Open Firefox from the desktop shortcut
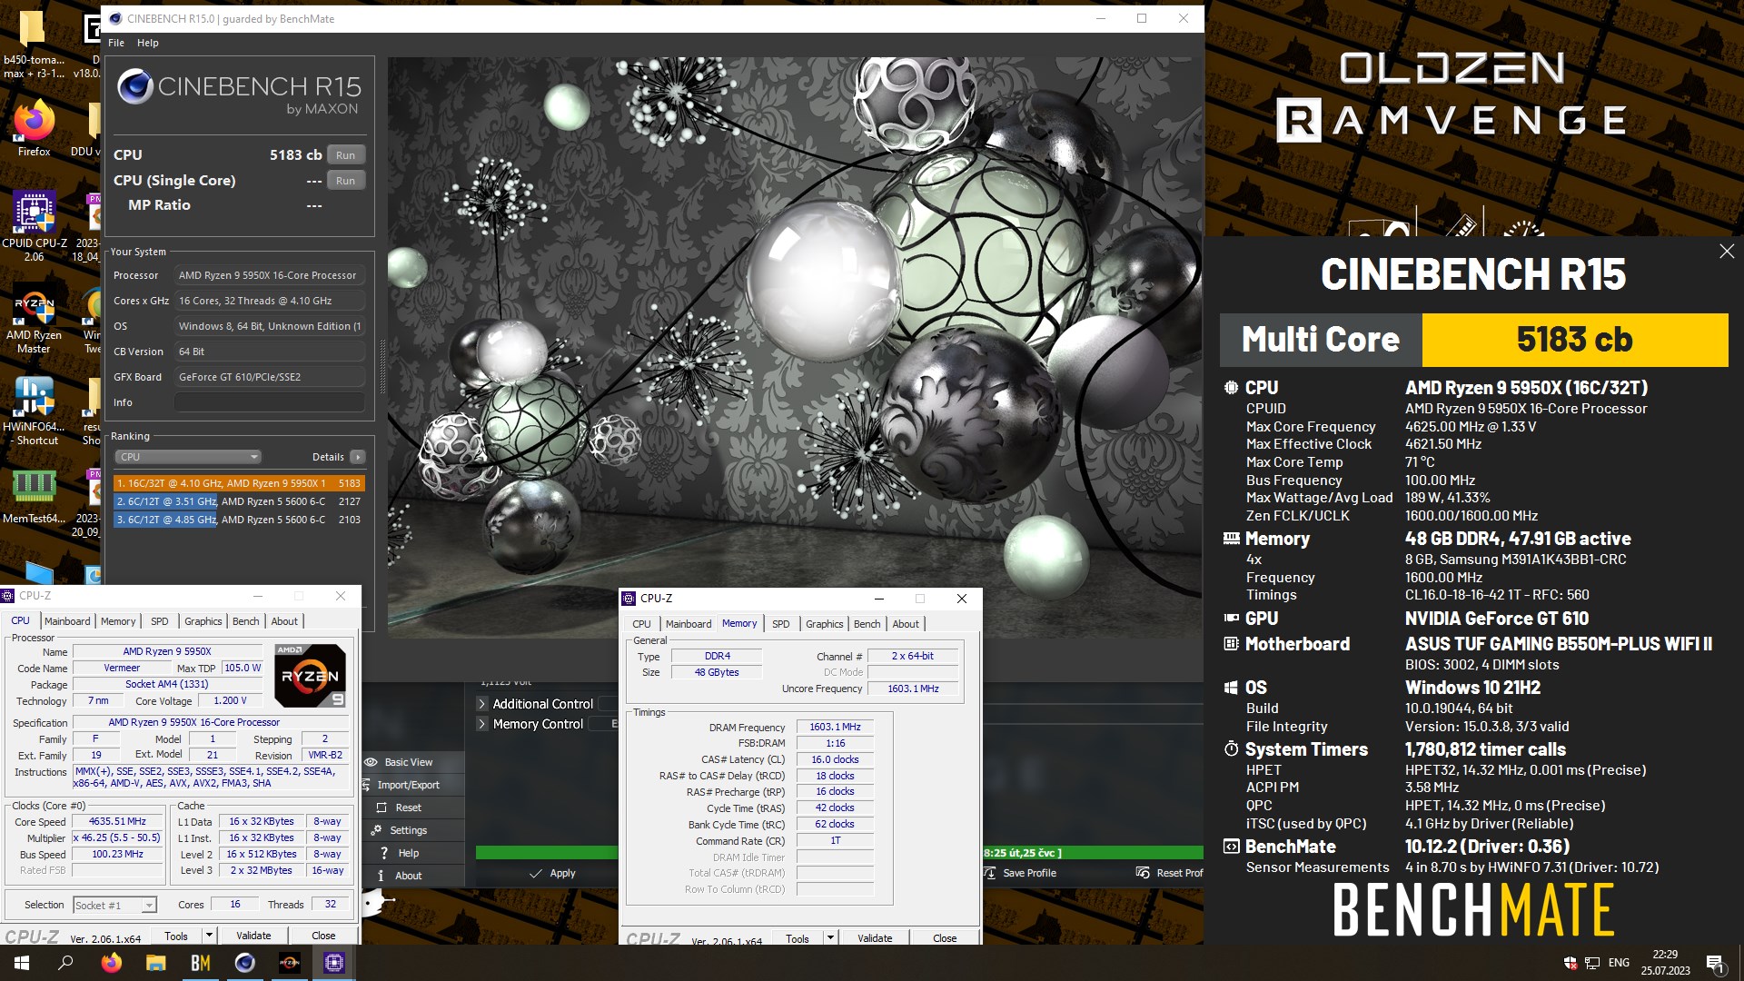1744x981 pixels. tap(35, 127)
